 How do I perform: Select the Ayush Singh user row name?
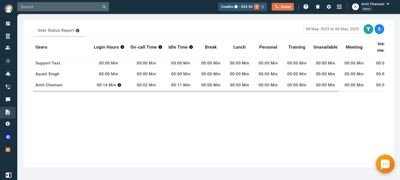[47, 74]
